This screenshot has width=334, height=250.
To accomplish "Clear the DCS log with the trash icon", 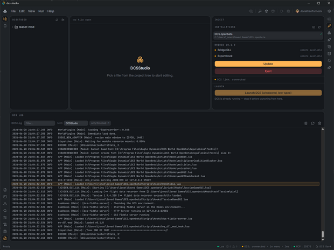I will pos(319,123).
